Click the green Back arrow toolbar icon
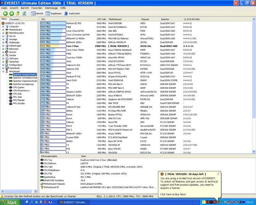 click(x=5, y=13)
